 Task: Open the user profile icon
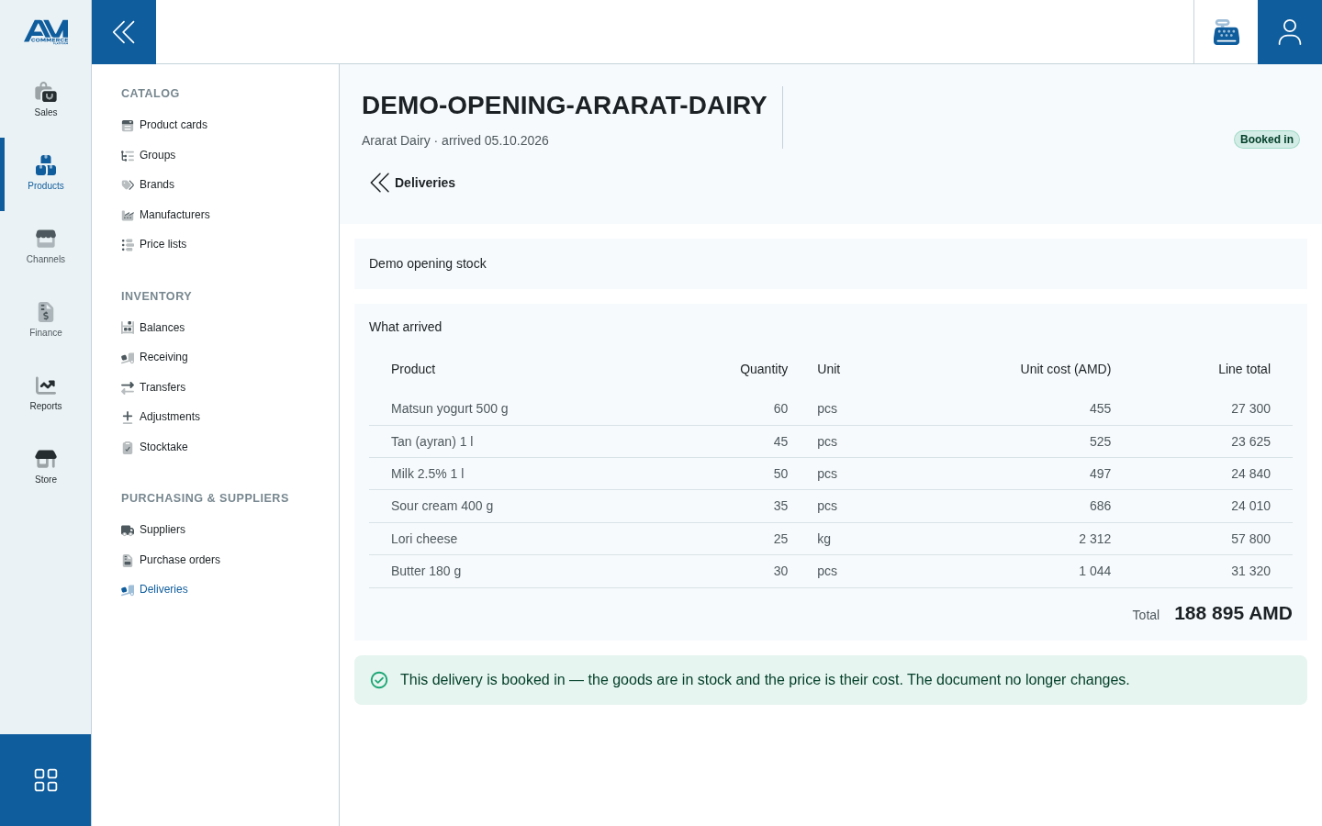1290,32
